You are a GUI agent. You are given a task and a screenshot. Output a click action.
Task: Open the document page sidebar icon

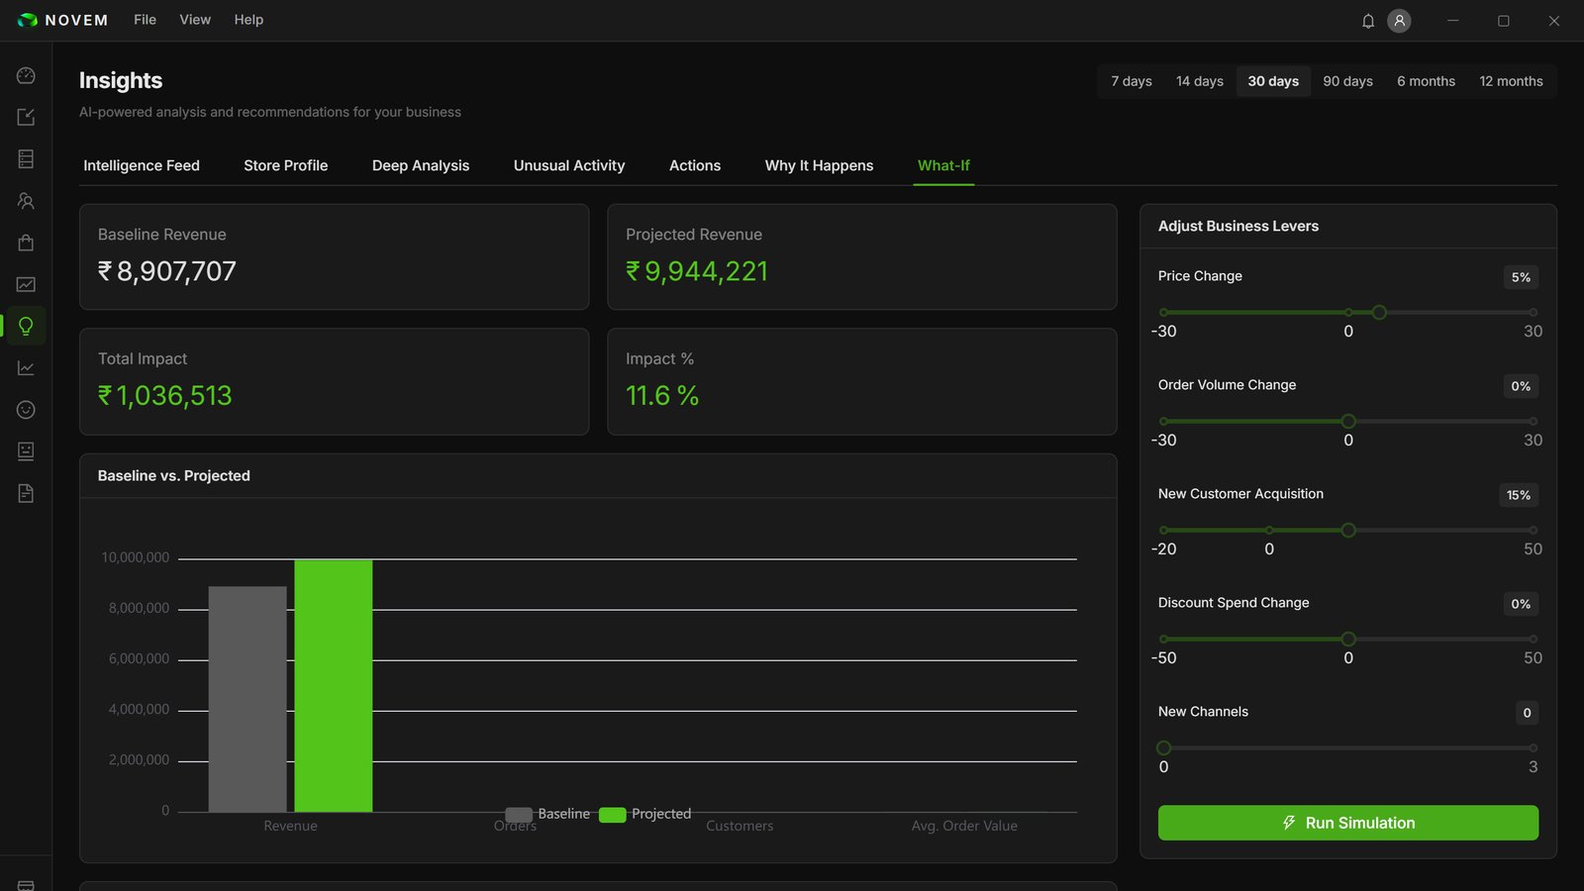[26, 493]
